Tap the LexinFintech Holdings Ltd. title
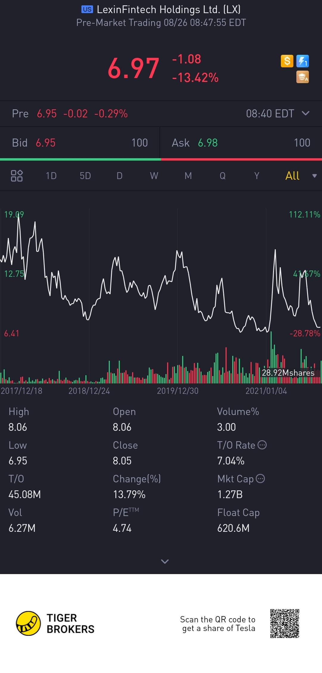This screenshot has width=322, height=673. 169,10
